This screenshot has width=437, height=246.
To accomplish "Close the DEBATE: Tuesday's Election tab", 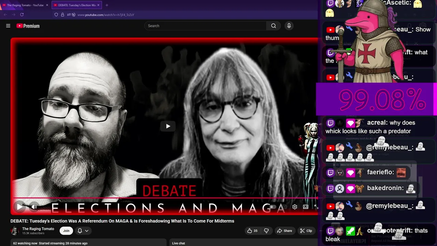I will tap(98, 5).
